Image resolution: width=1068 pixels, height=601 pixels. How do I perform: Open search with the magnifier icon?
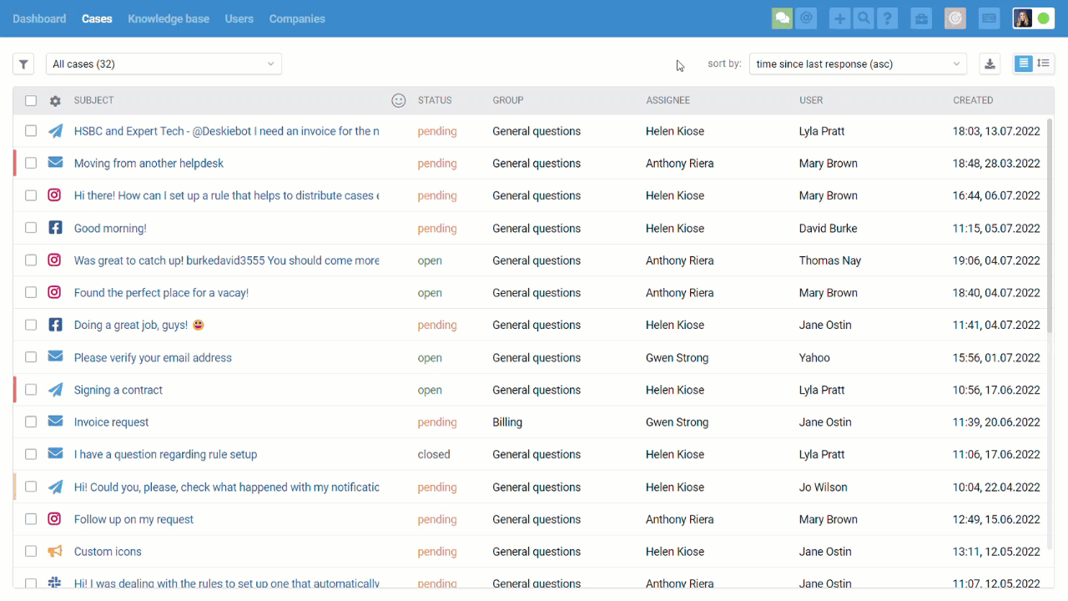(864, 18)
